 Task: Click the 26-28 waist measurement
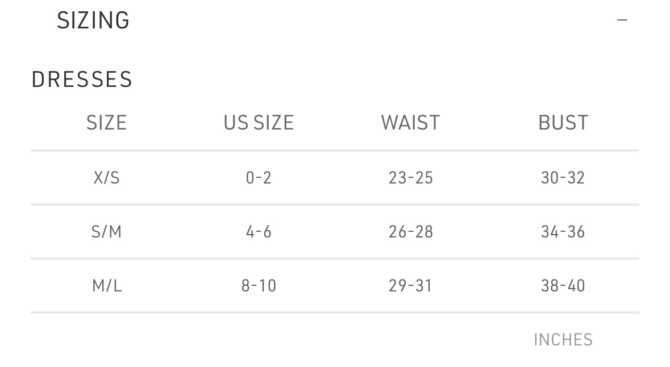click(x=411, y=232)
